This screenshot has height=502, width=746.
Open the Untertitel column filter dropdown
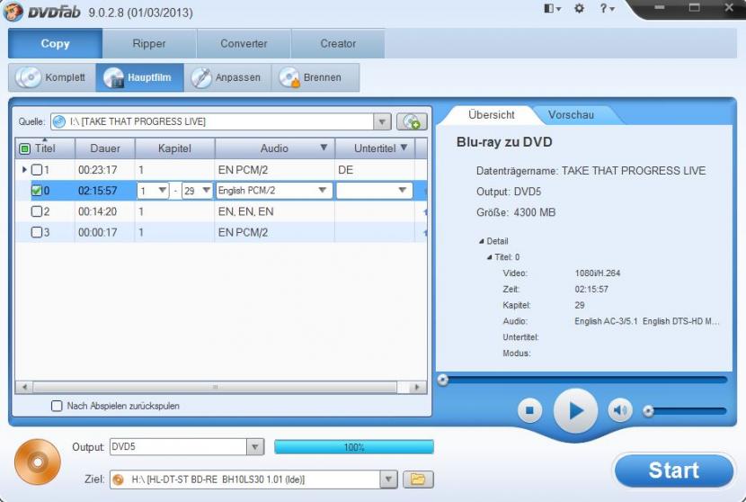tap(404, 148)
